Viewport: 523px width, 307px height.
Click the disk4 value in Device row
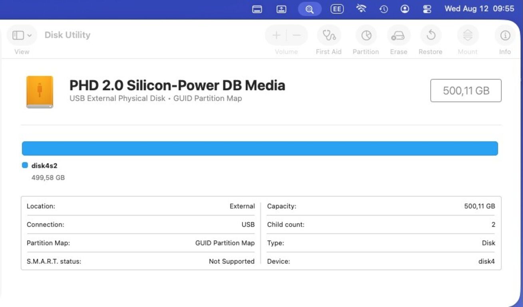point(487,261)
